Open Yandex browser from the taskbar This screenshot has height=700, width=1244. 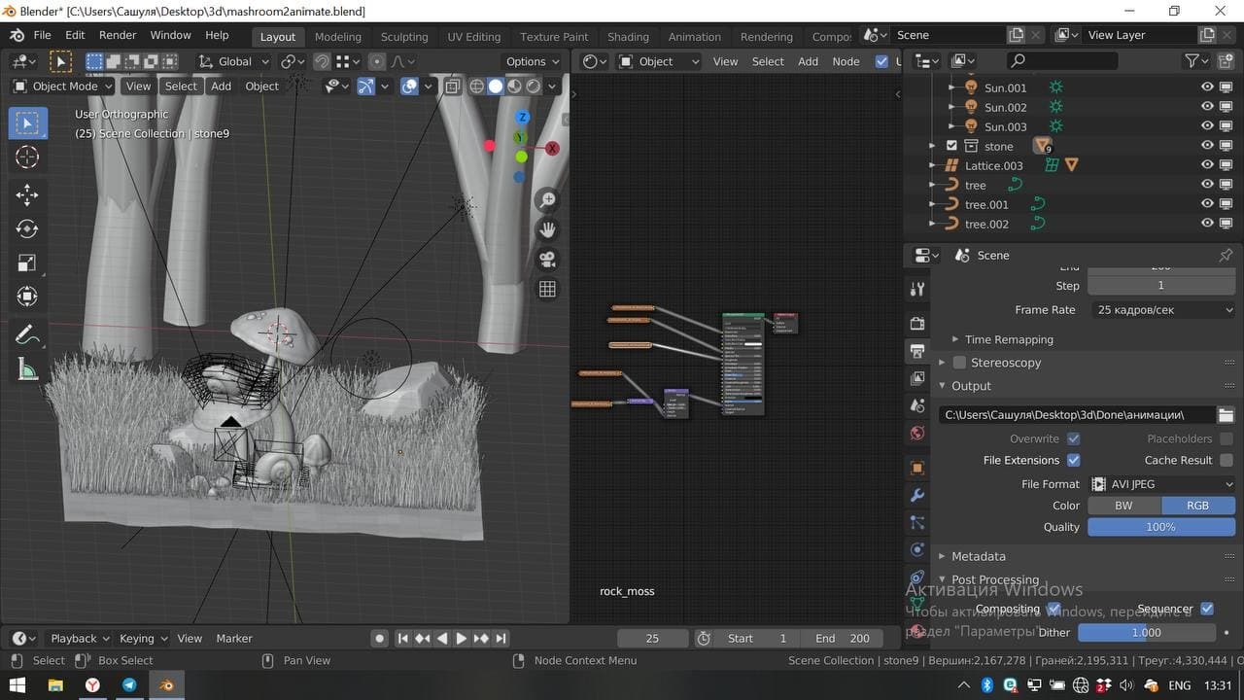[92, 685]
